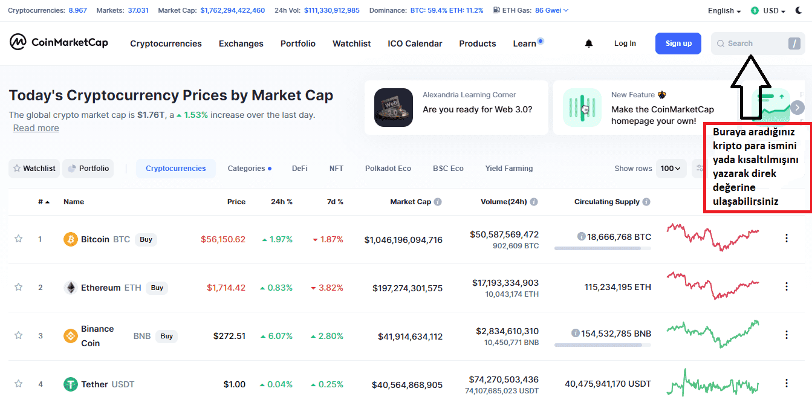Open Tether's 7-day sparkline chart
Viewport: 812px width, 397px height.
(713, 382)
